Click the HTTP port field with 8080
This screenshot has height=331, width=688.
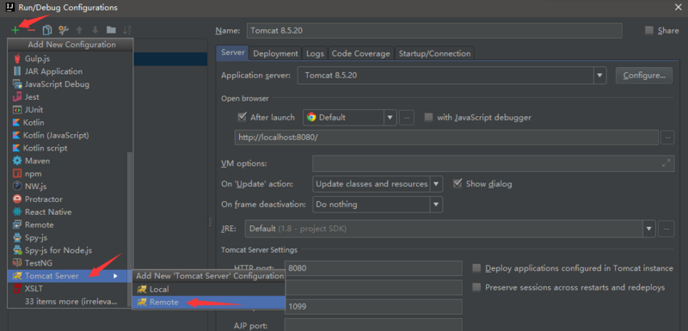pyautogui.click(x=373, y=268)
